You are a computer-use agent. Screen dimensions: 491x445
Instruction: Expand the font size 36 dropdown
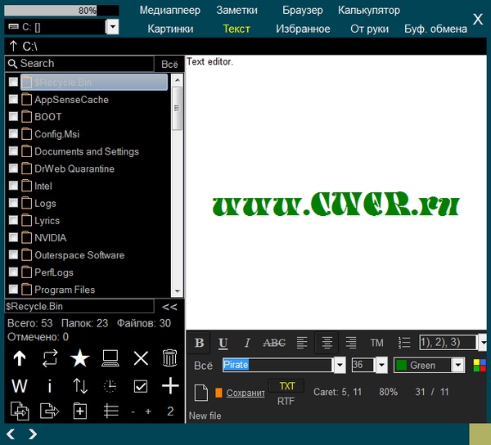tap(381, 365)
